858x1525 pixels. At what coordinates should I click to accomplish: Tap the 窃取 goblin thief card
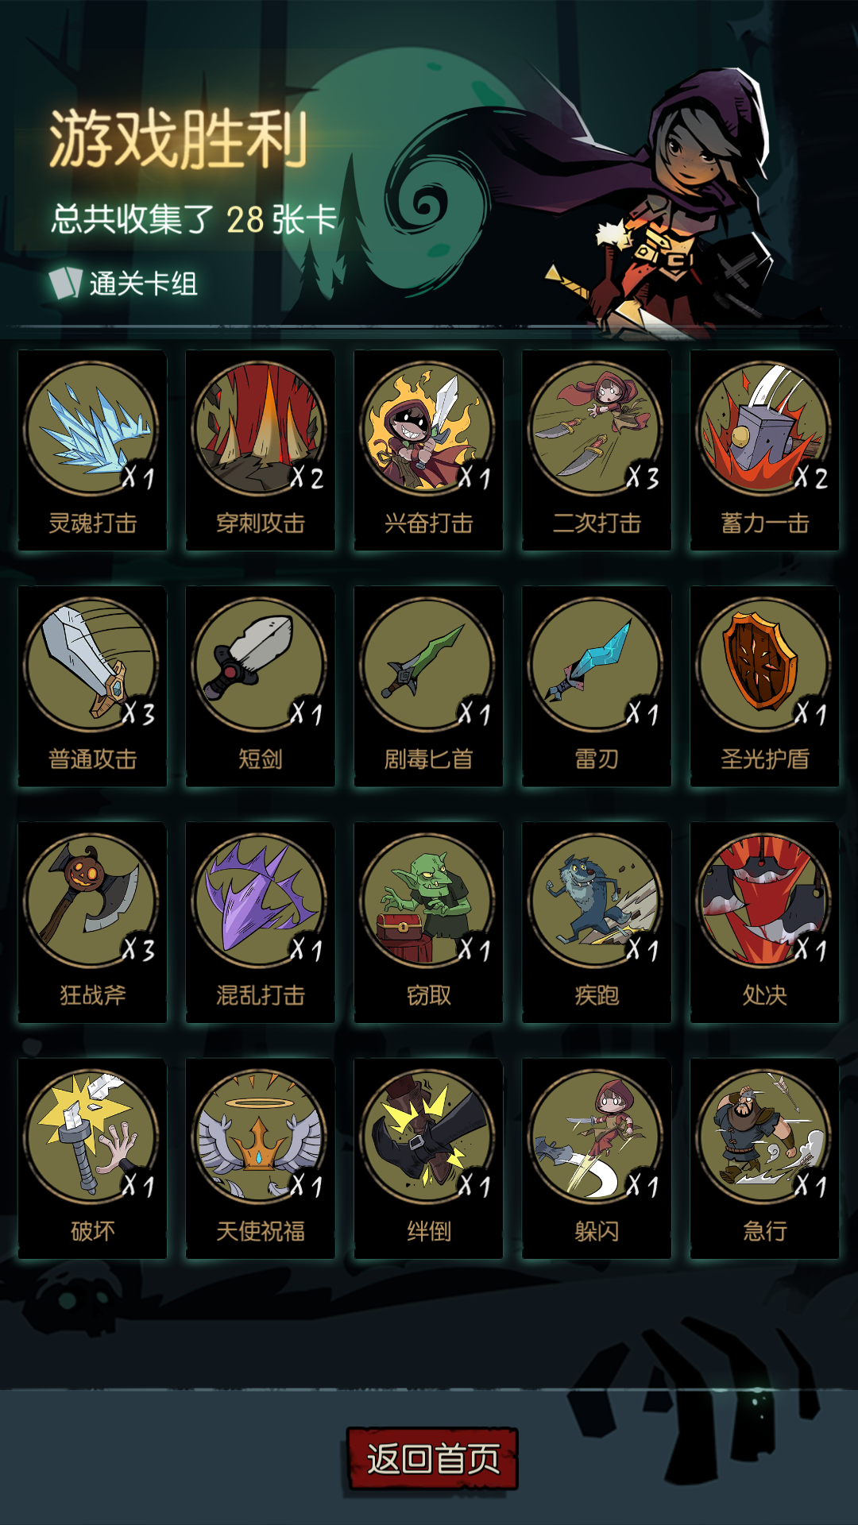tap(428, 922)
